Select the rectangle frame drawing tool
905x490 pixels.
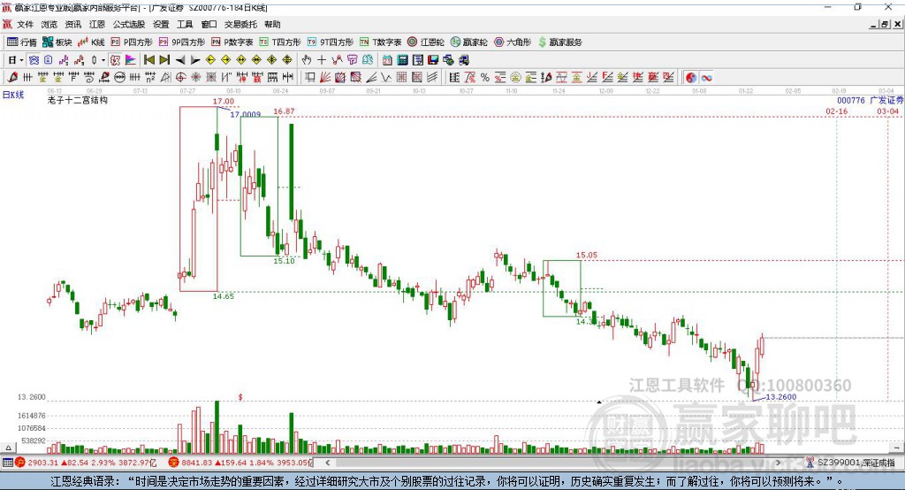click(310, 78)
